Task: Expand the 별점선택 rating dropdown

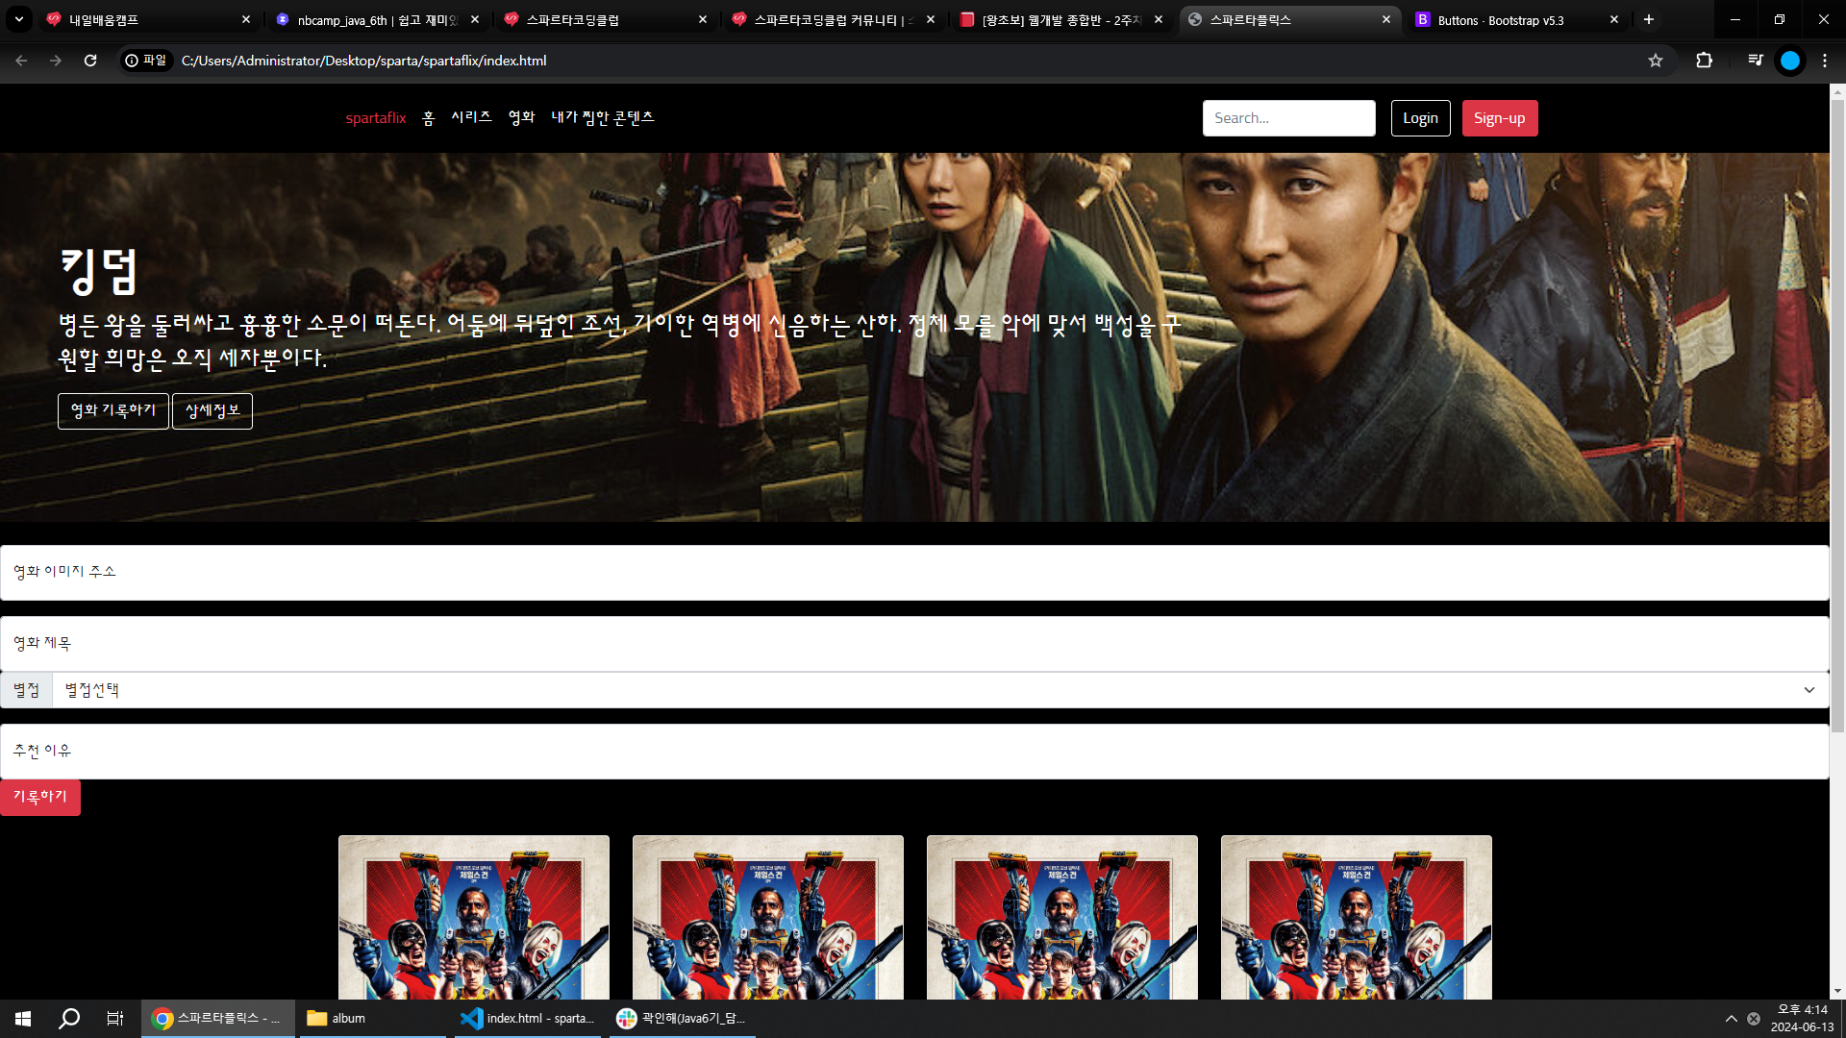Action: [x=940, y=690]
